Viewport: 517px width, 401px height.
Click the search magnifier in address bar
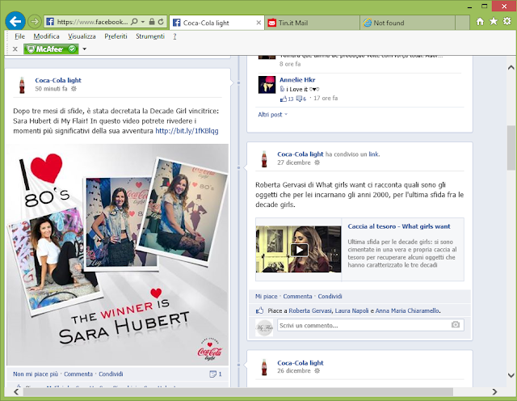[134, 22]
